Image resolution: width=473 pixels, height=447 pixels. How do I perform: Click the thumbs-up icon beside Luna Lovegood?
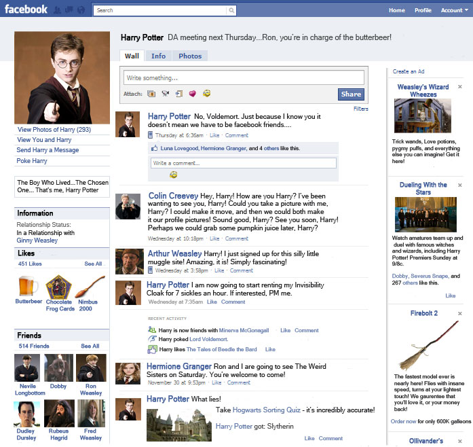point(155,148)
